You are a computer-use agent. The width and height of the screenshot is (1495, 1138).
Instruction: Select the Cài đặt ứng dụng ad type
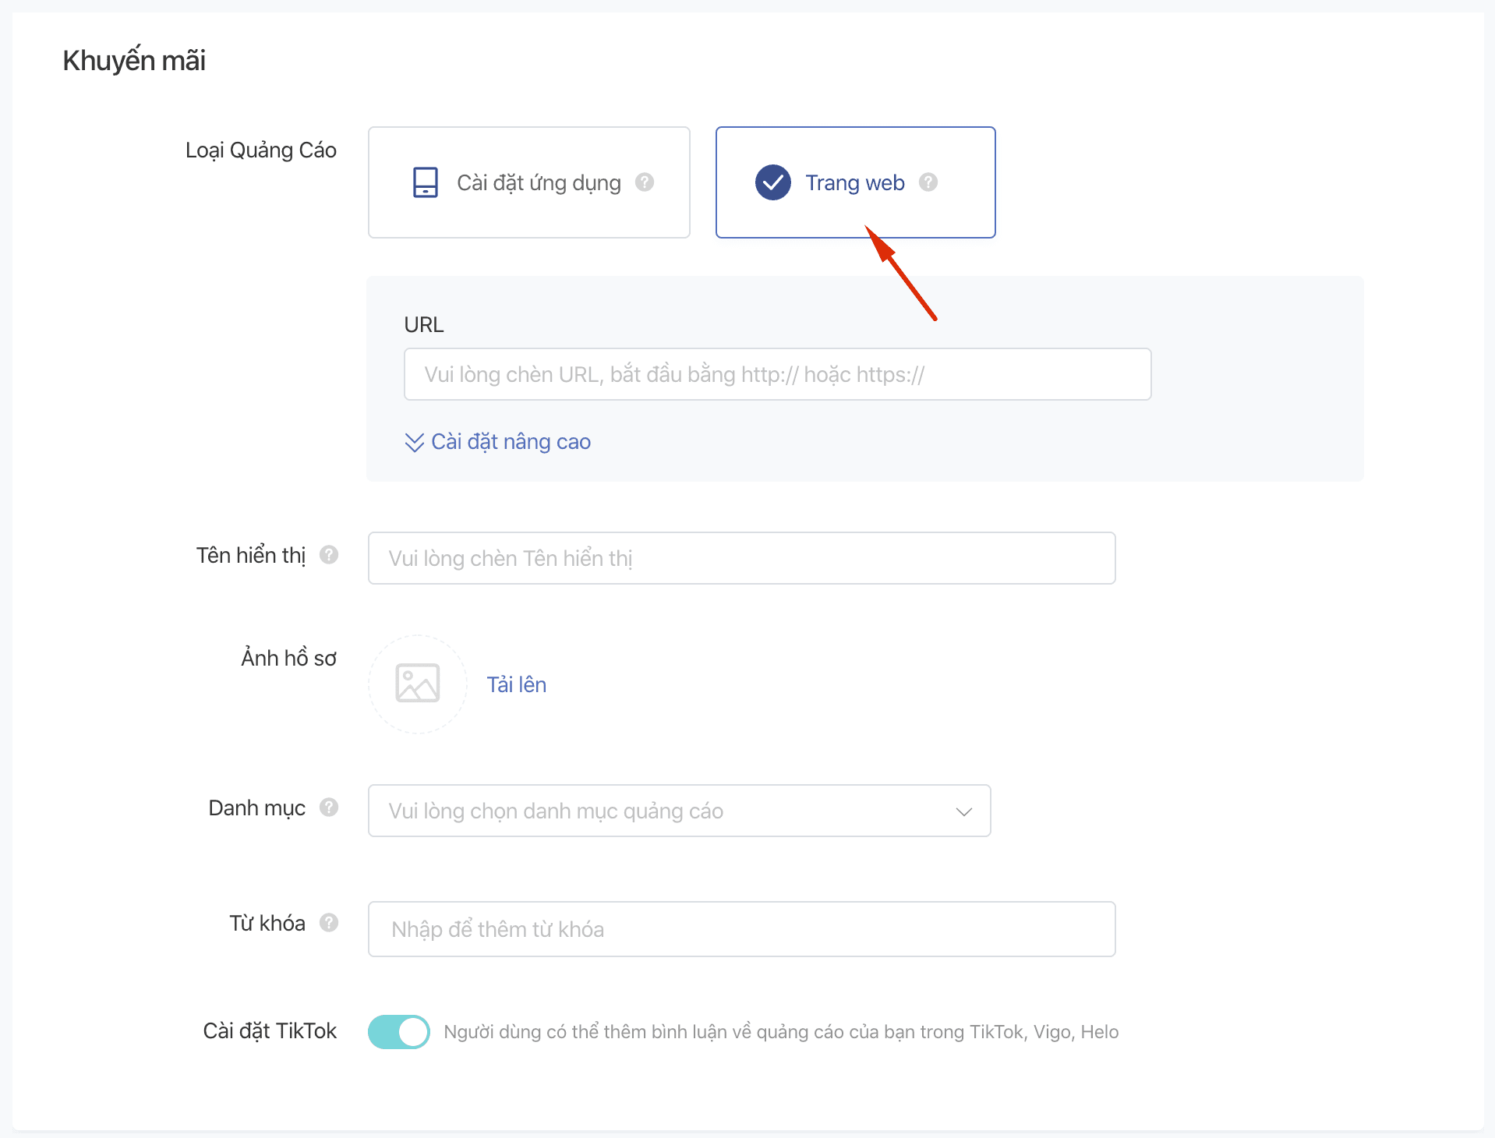(528, 182)
